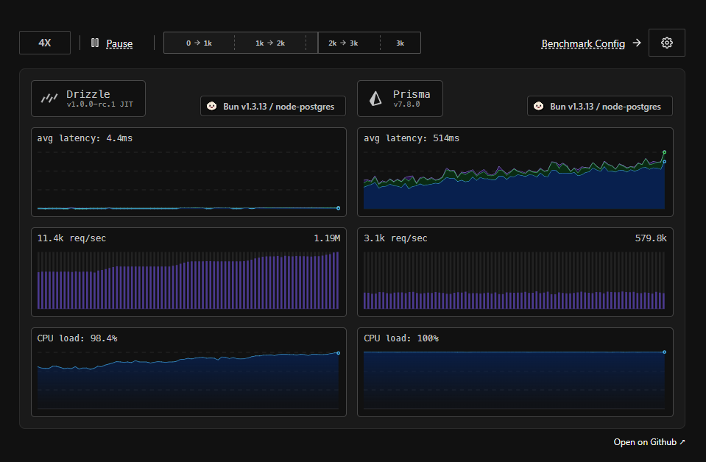Click the Drizzle latency chart end marker

click(x=338, y=208)
